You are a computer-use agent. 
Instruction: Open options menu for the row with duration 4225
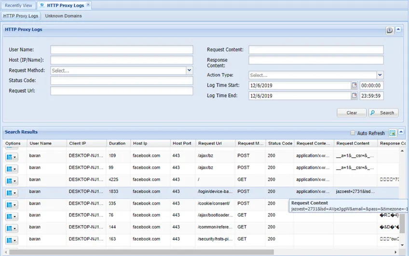[x=11, y=181]
